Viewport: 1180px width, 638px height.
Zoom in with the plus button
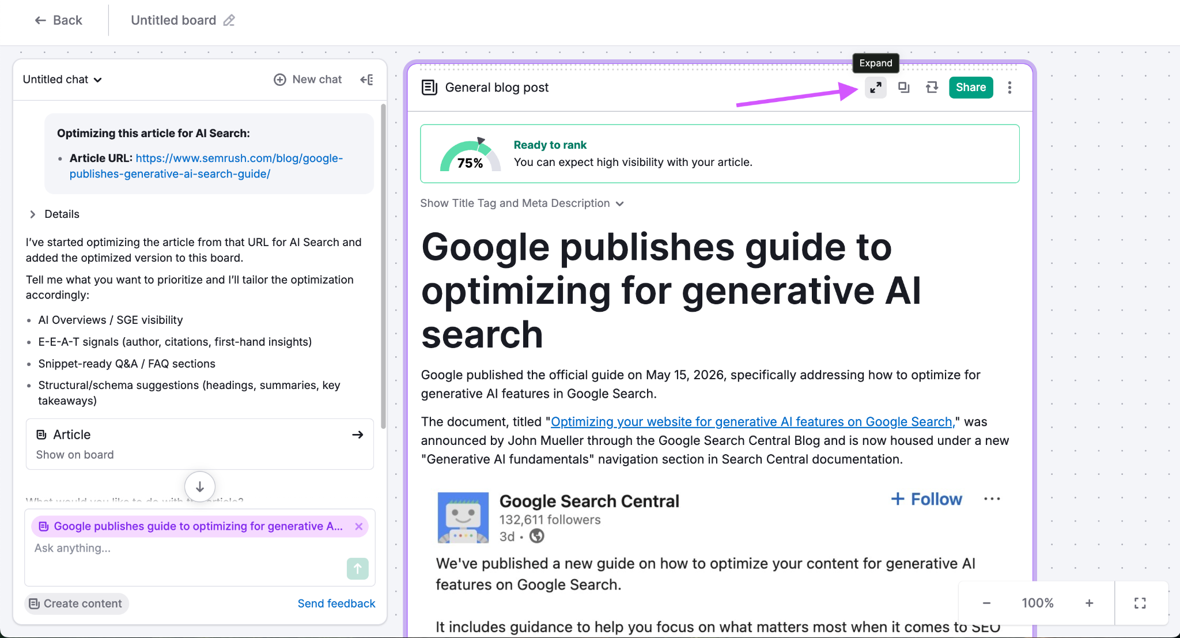1089,603
